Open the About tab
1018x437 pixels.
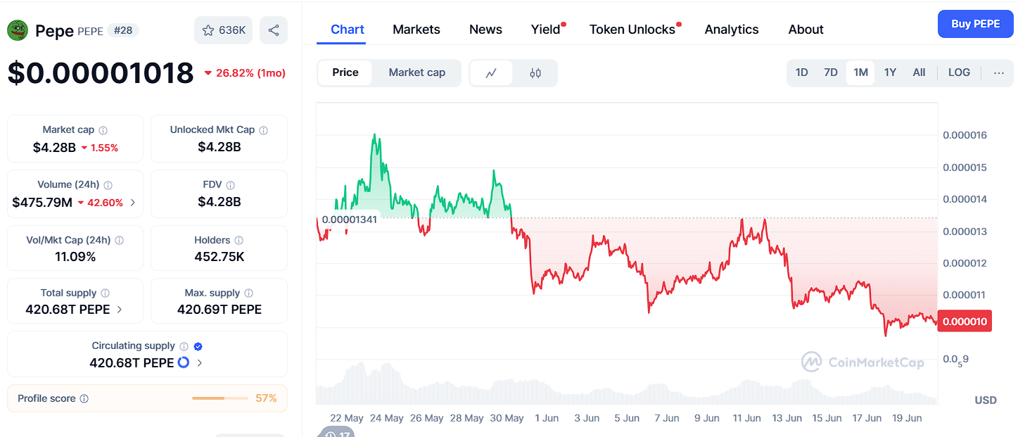pyautogui.click(x=806, y=30)
